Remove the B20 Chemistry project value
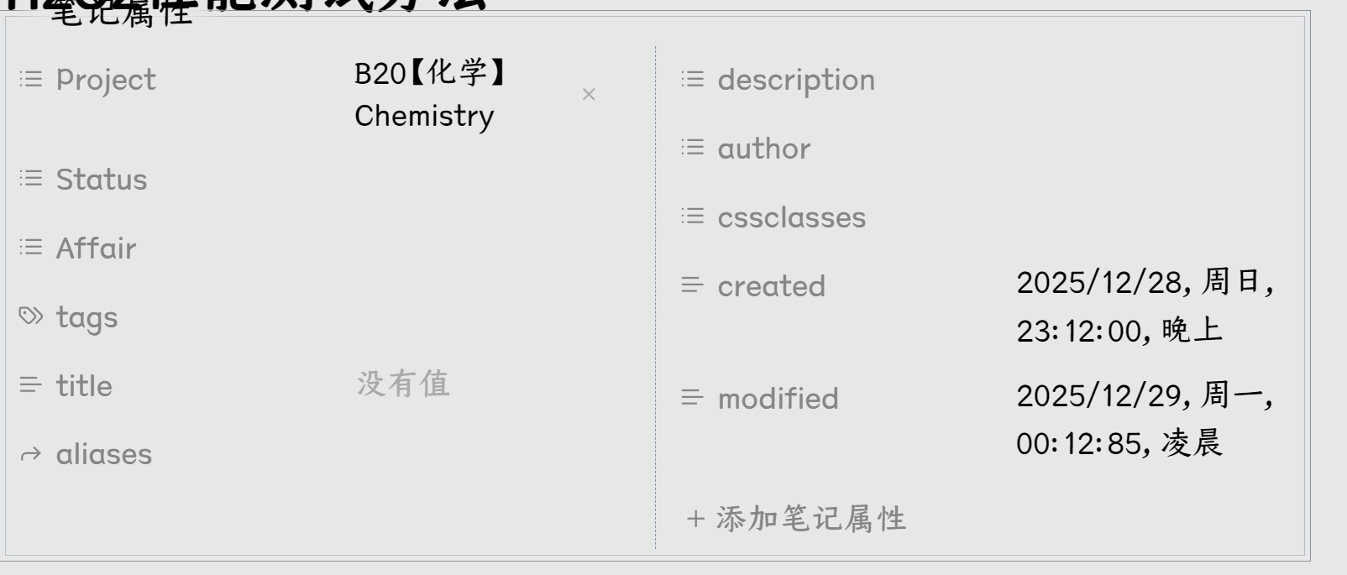Viewport: 1347px width, 575px height. (589, 95)
